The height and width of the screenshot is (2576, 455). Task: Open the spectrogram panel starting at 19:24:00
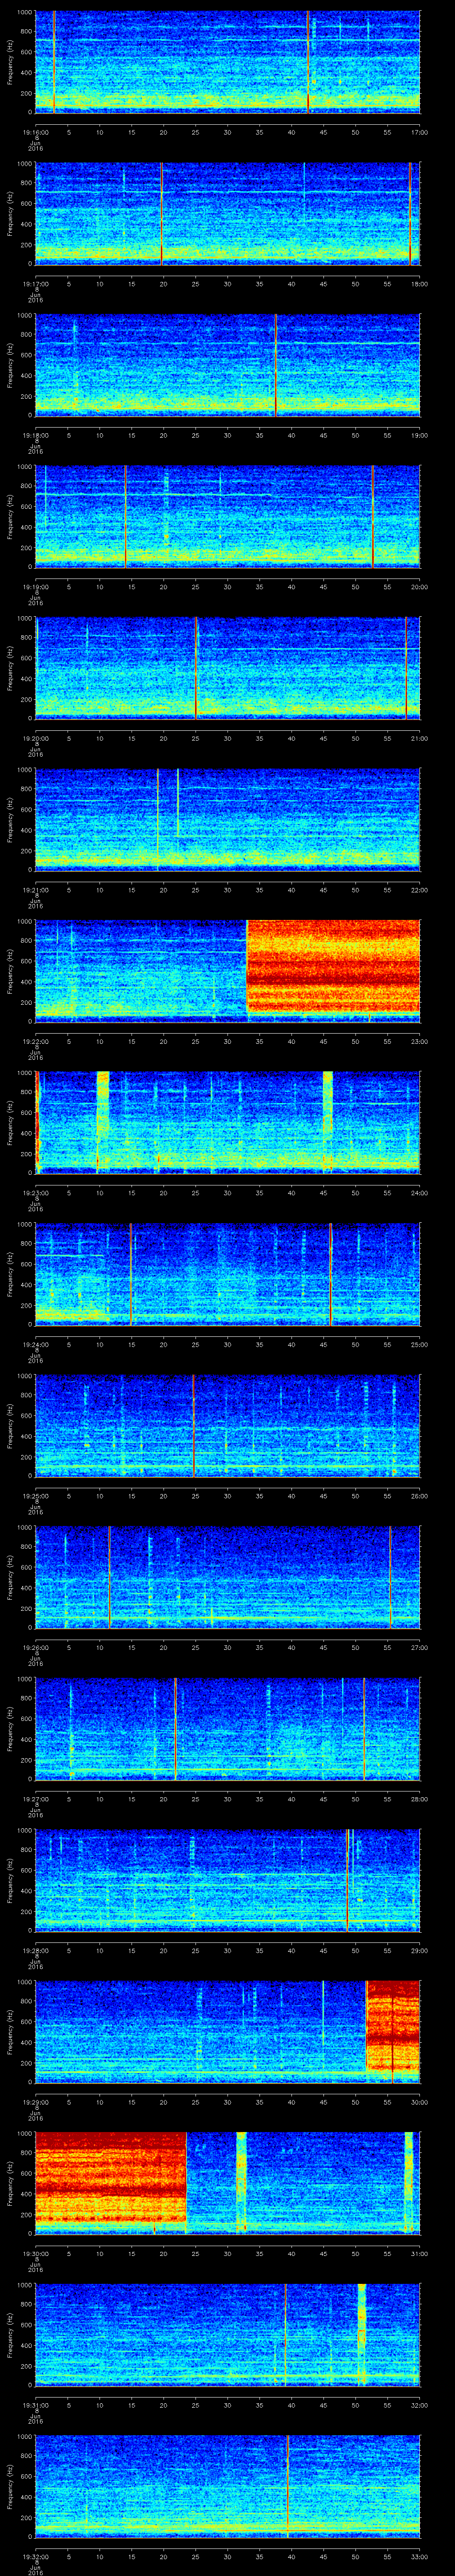228,1274
